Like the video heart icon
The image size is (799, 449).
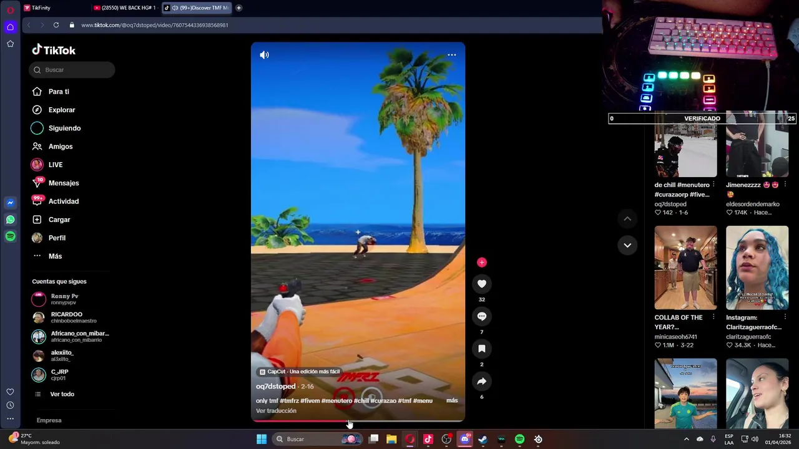click(481, 284)
